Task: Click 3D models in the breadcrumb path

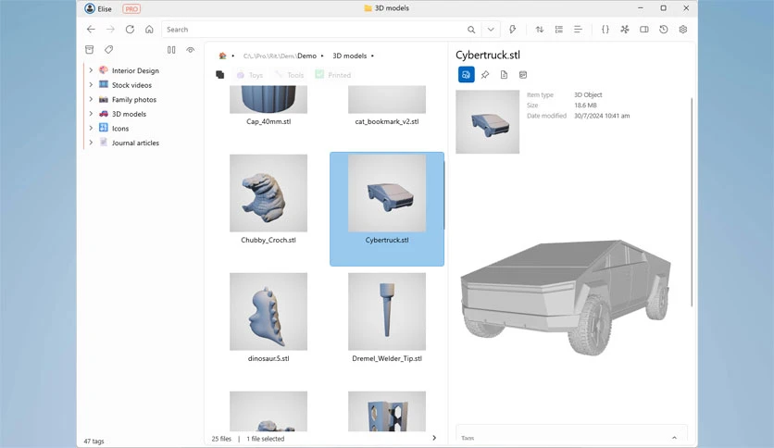Action: pyautogui.click(x=349, y=56)
